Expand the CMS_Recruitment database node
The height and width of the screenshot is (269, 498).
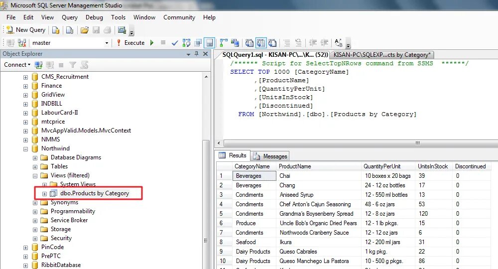(x=26, y=77)
